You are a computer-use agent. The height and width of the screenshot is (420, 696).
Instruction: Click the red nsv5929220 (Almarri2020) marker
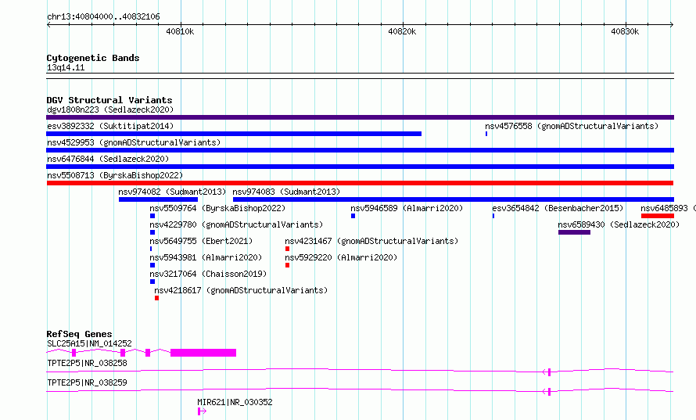pyautogui.click(x=287, y=265)
